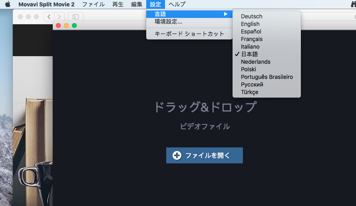
Task: Open キーボード ショートカット item
Action: pos(189,34)
